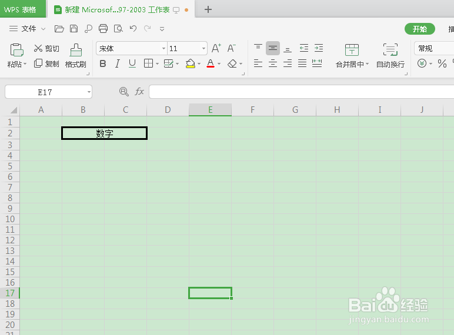The width and height of the screenshot is (454, 335).
Task: Apply yellow fill color
Action: pyautogui.click(x=190, y=63)
